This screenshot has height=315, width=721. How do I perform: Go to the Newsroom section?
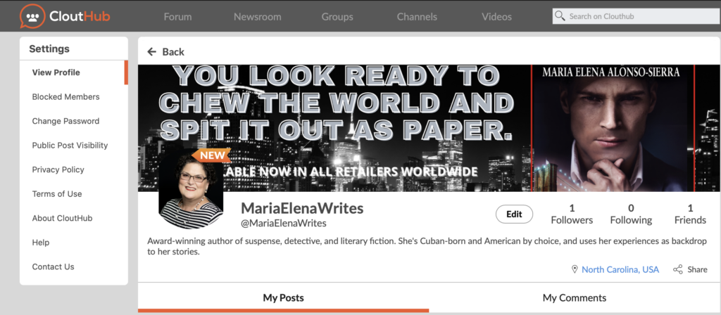[257, 17]
